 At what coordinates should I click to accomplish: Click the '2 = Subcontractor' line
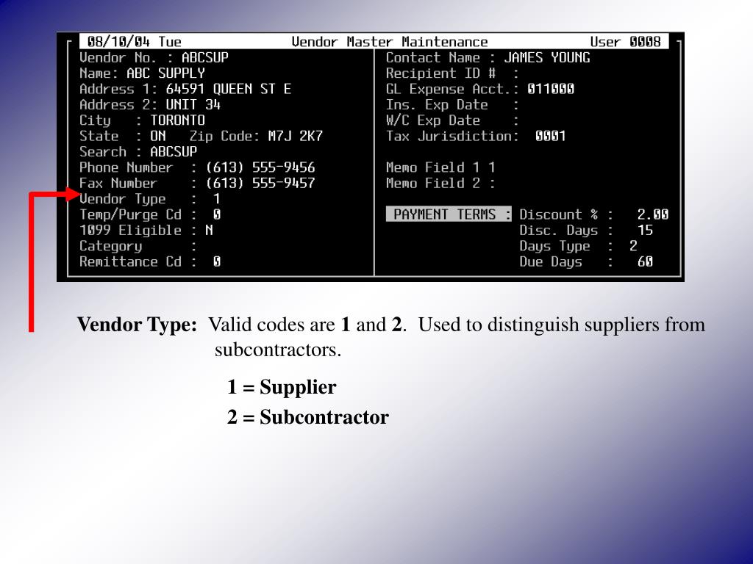[x=308, y=417]
